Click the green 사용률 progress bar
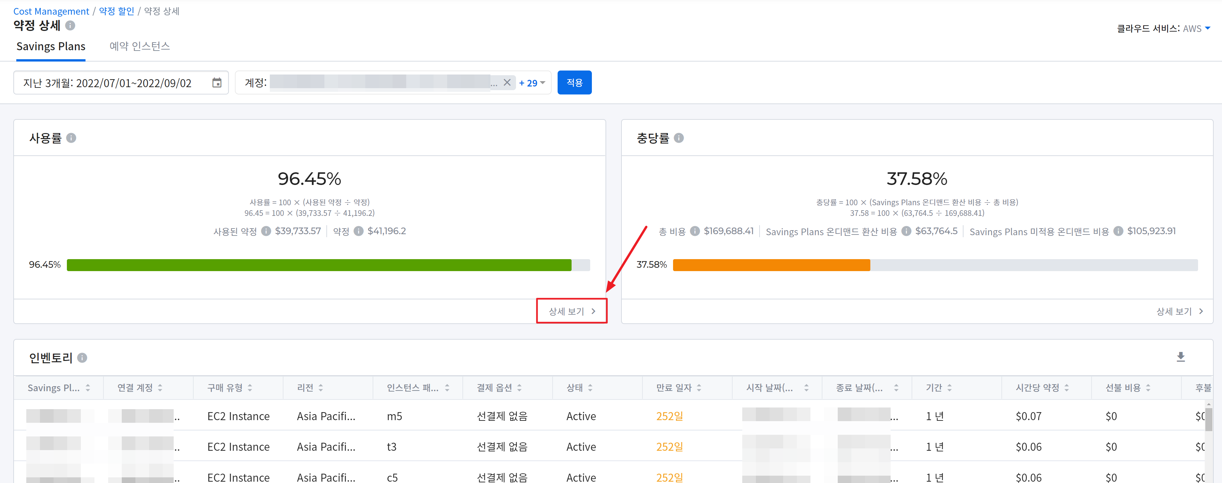 [319, 265]
